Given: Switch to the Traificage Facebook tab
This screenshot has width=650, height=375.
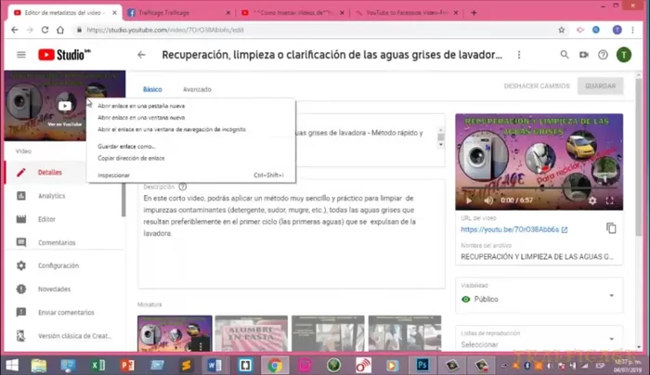Looking at the screenshot, I should [178, 13].
